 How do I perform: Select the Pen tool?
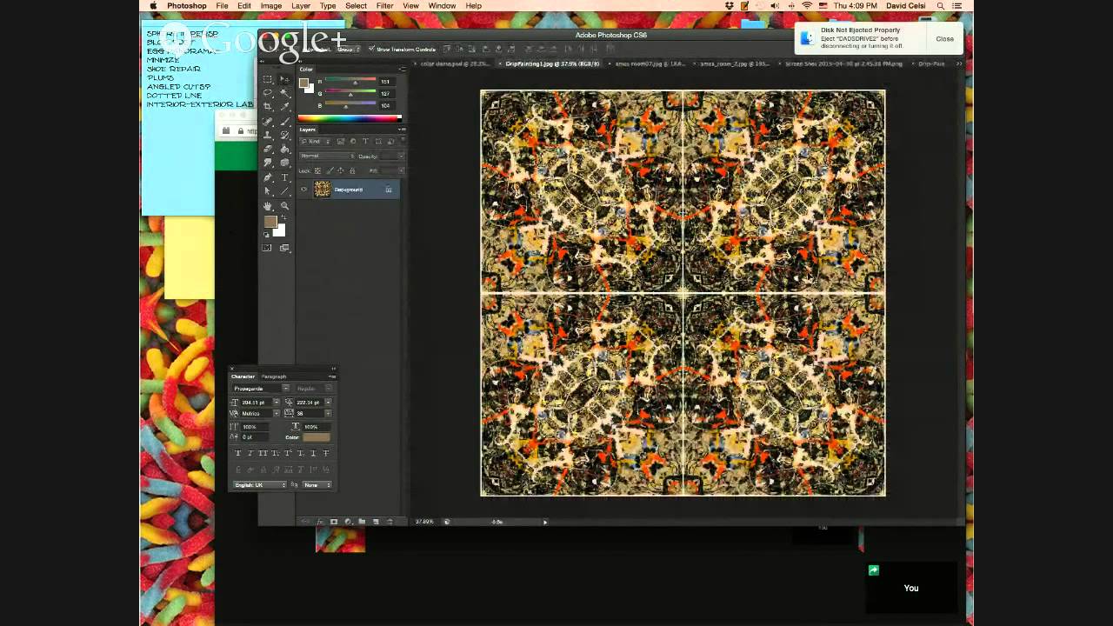(x=268, y=177)
